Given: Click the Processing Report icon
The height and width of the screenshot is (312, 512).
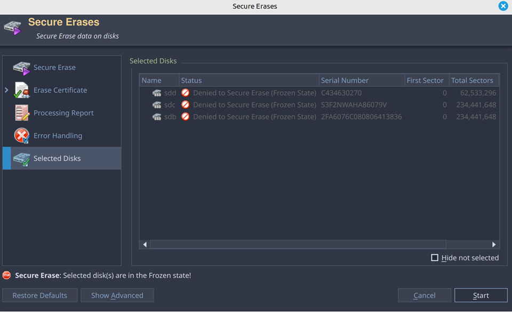Looking at the screenshot, I should coord(21,113).
